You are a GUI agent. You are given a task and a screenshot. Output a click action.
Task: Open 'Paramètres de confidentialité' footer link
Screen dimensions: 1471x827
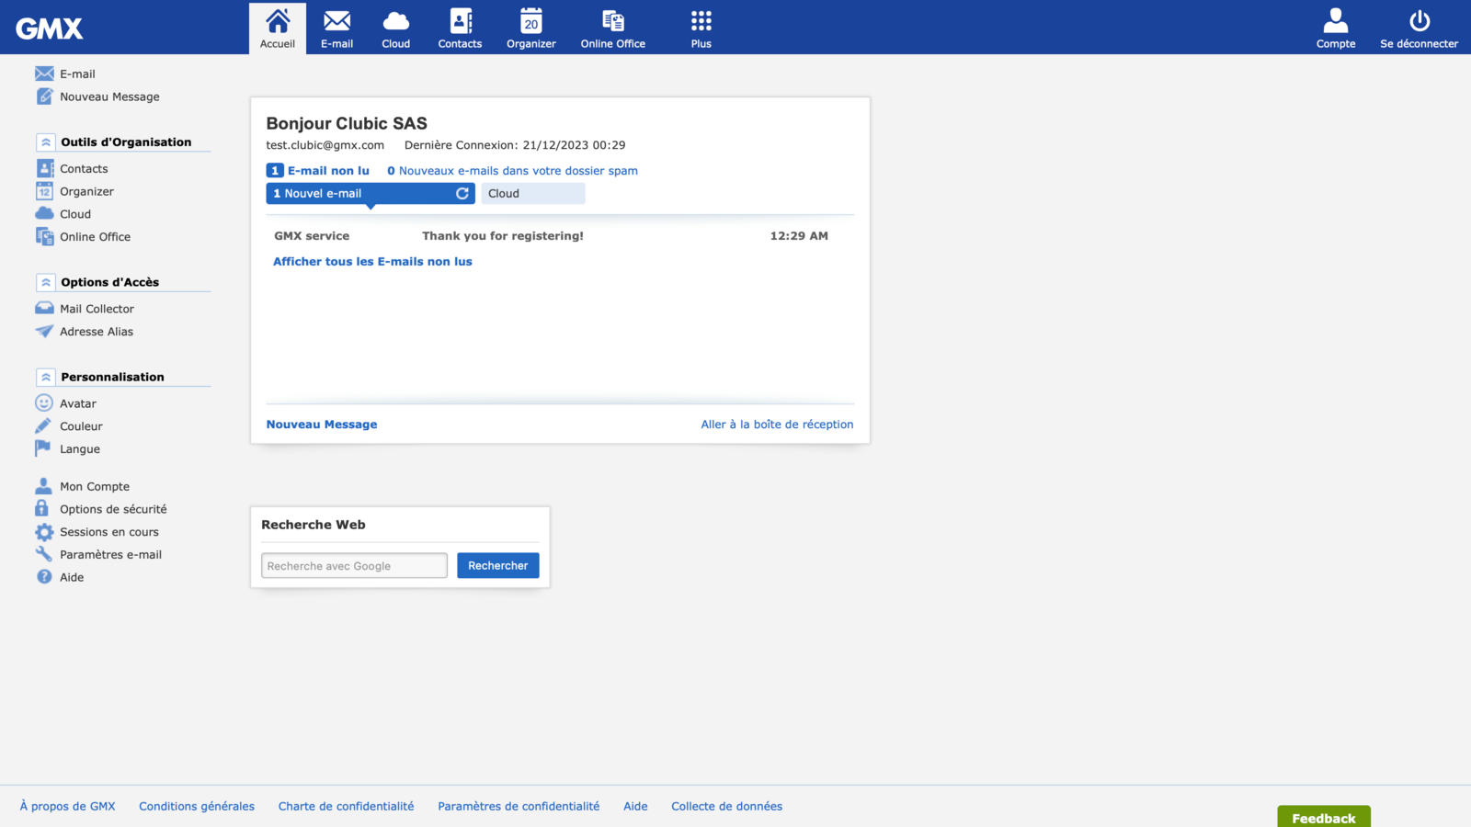pyautogui.click(x=519, y=806)
